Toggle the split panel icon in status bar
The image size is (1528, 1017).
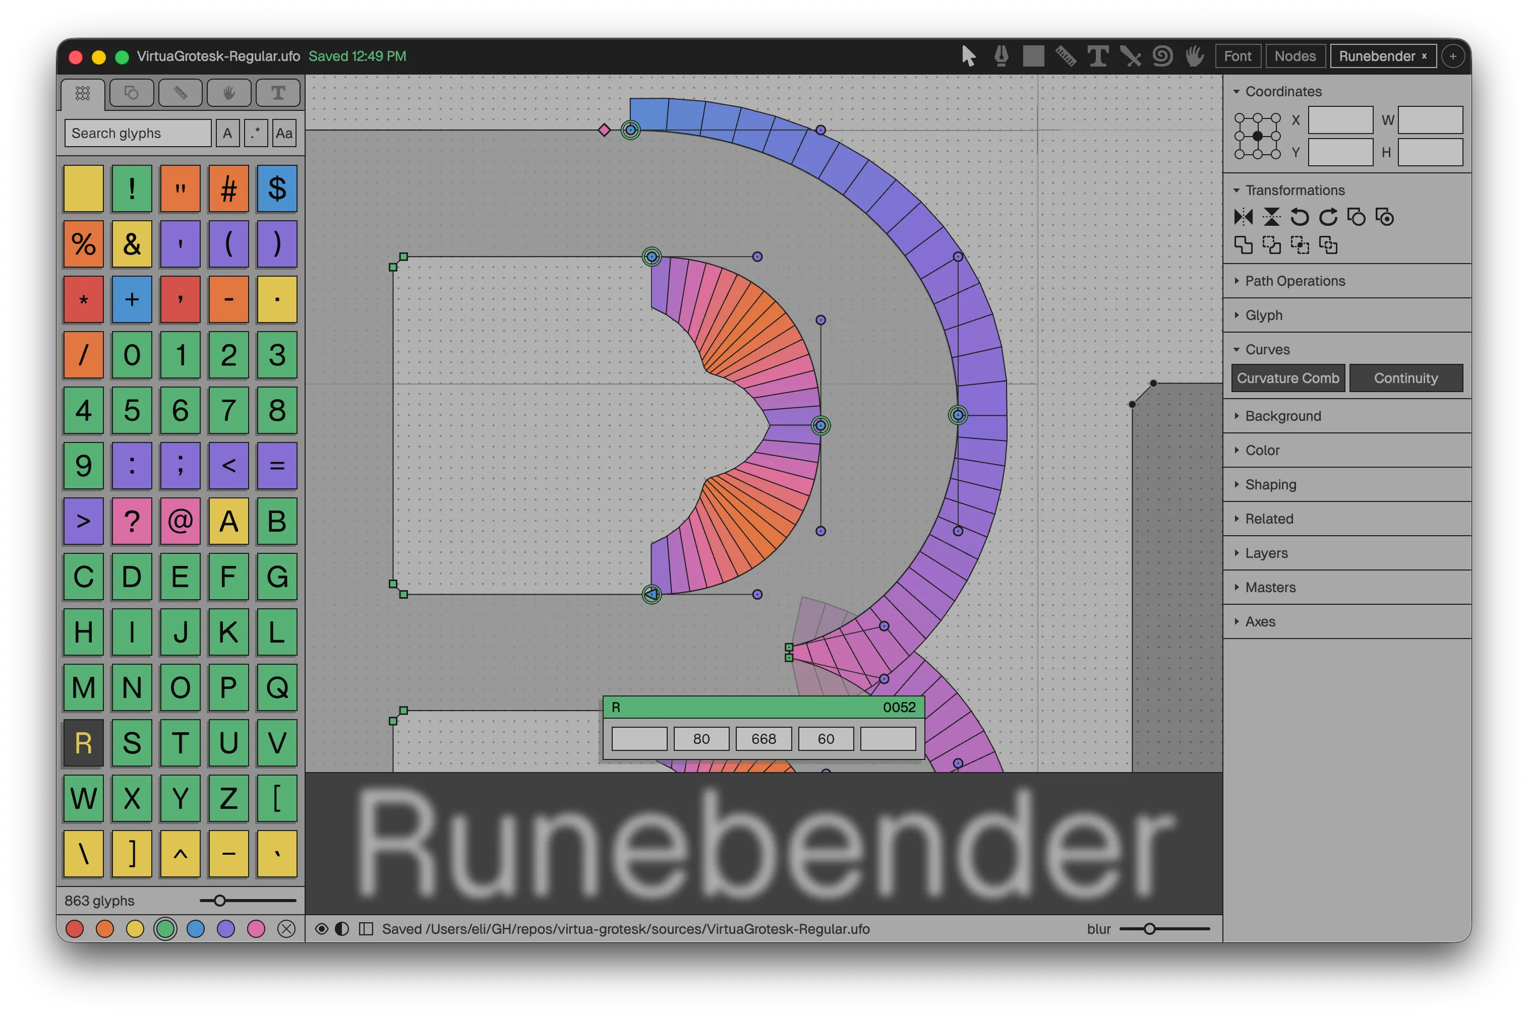pos(366,929)
